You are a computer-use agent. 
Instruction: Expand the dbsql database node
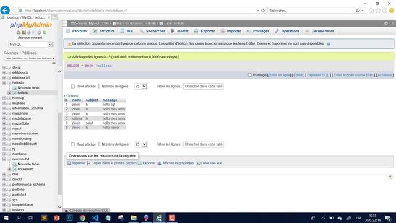4,68
